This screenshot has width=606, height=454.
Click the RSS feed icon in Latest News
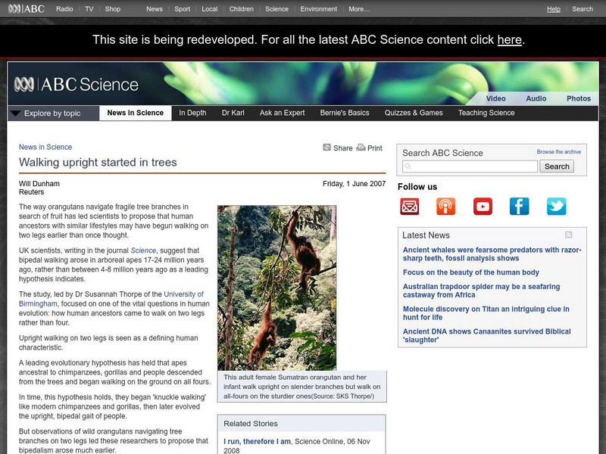click(x=569, y=235)
